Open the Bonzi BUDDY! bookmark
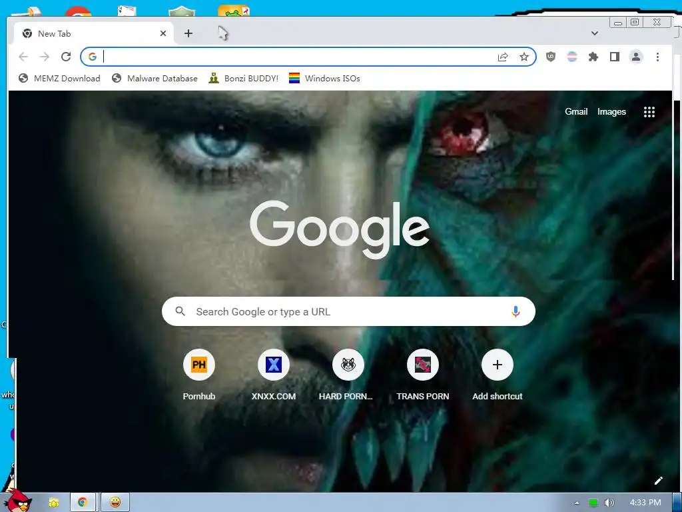The height and width of the screenshot is (512, 682). coord(244,79)
